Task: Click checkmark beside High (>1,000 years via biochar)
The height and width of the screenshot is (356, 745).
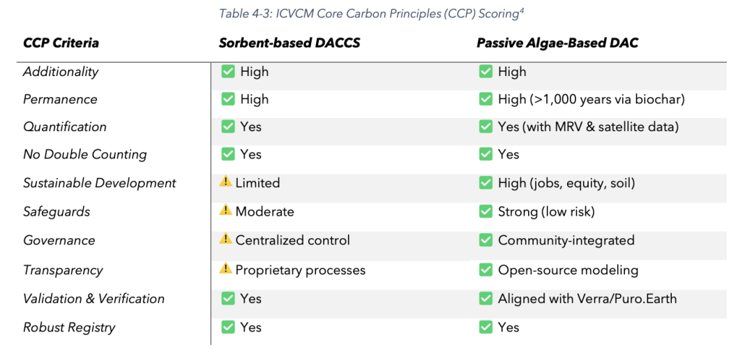Action: pyautogui.click(x=486, y=99)
